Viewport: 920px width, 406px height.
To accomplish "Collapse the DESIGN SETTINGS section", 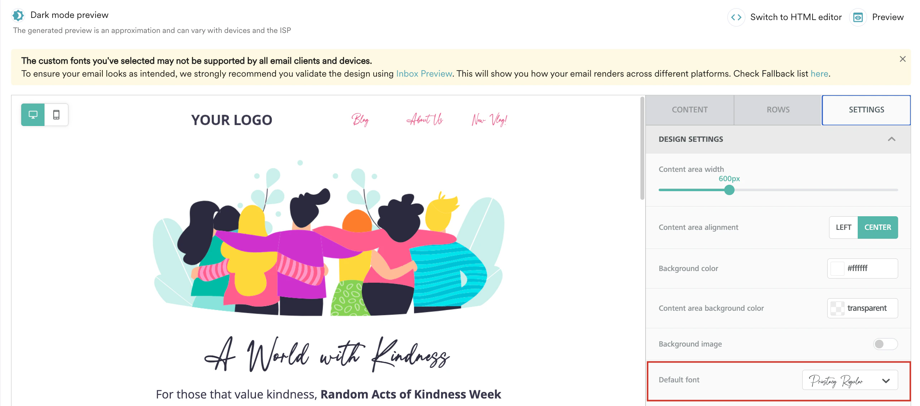I will 892,139.
